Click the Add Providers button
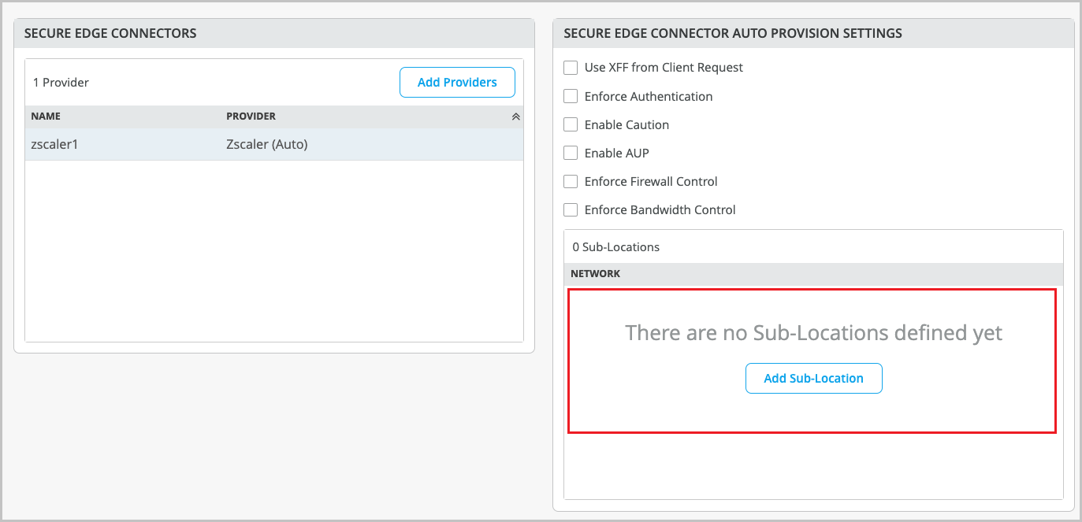 coord(457,83)
